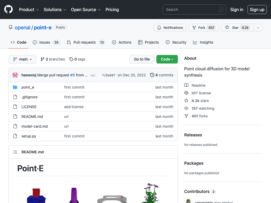The height and width of the screenshot is (203, 271).
Task: Click the Sign in link
Action: (x=237, y=10)
